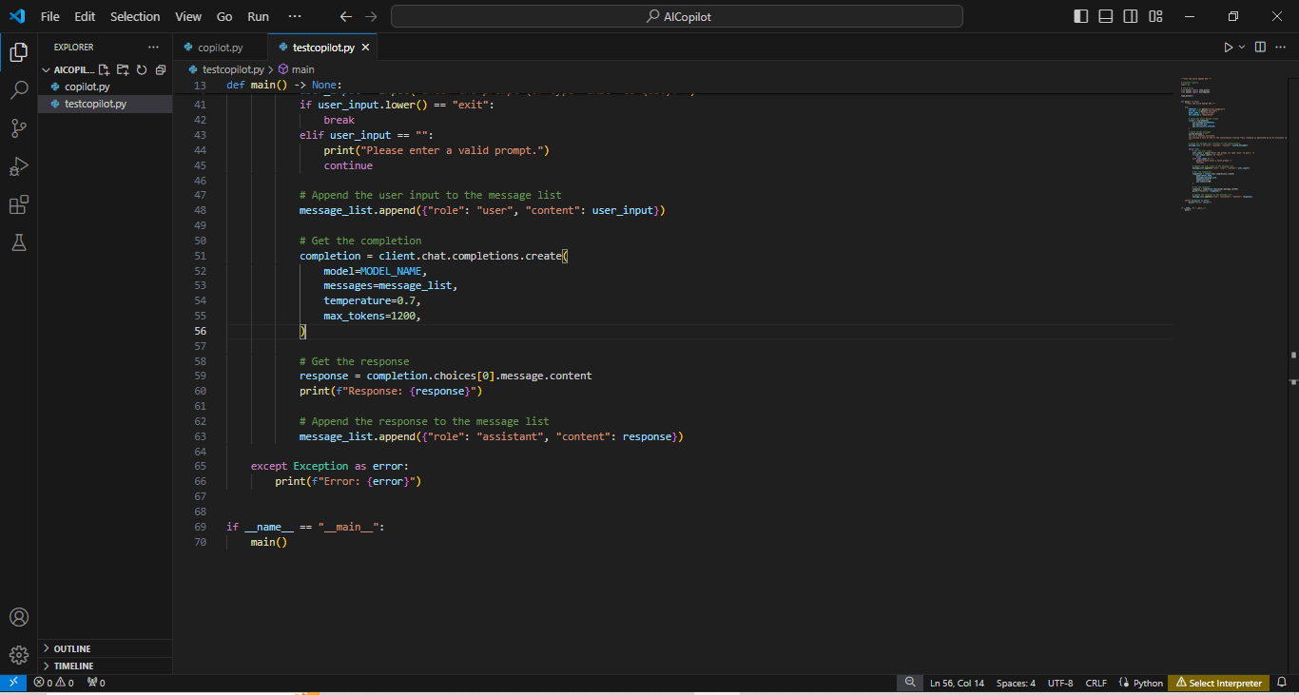Open the Extensions view

pos(19,204)
